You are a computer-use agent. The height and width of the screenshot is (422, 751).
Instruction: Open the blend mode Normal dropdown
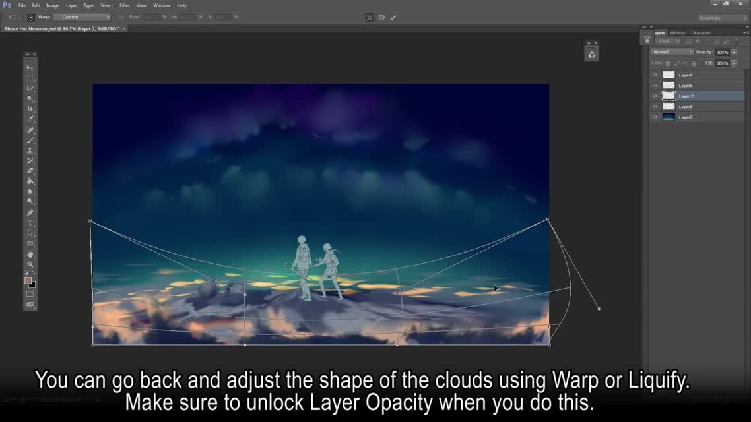(x=672, y=52)
